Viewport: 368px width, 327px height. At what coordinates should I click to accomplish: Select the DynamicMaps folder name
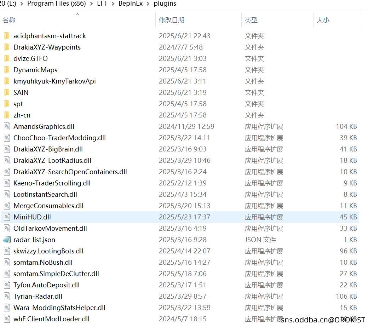[35, 70]
